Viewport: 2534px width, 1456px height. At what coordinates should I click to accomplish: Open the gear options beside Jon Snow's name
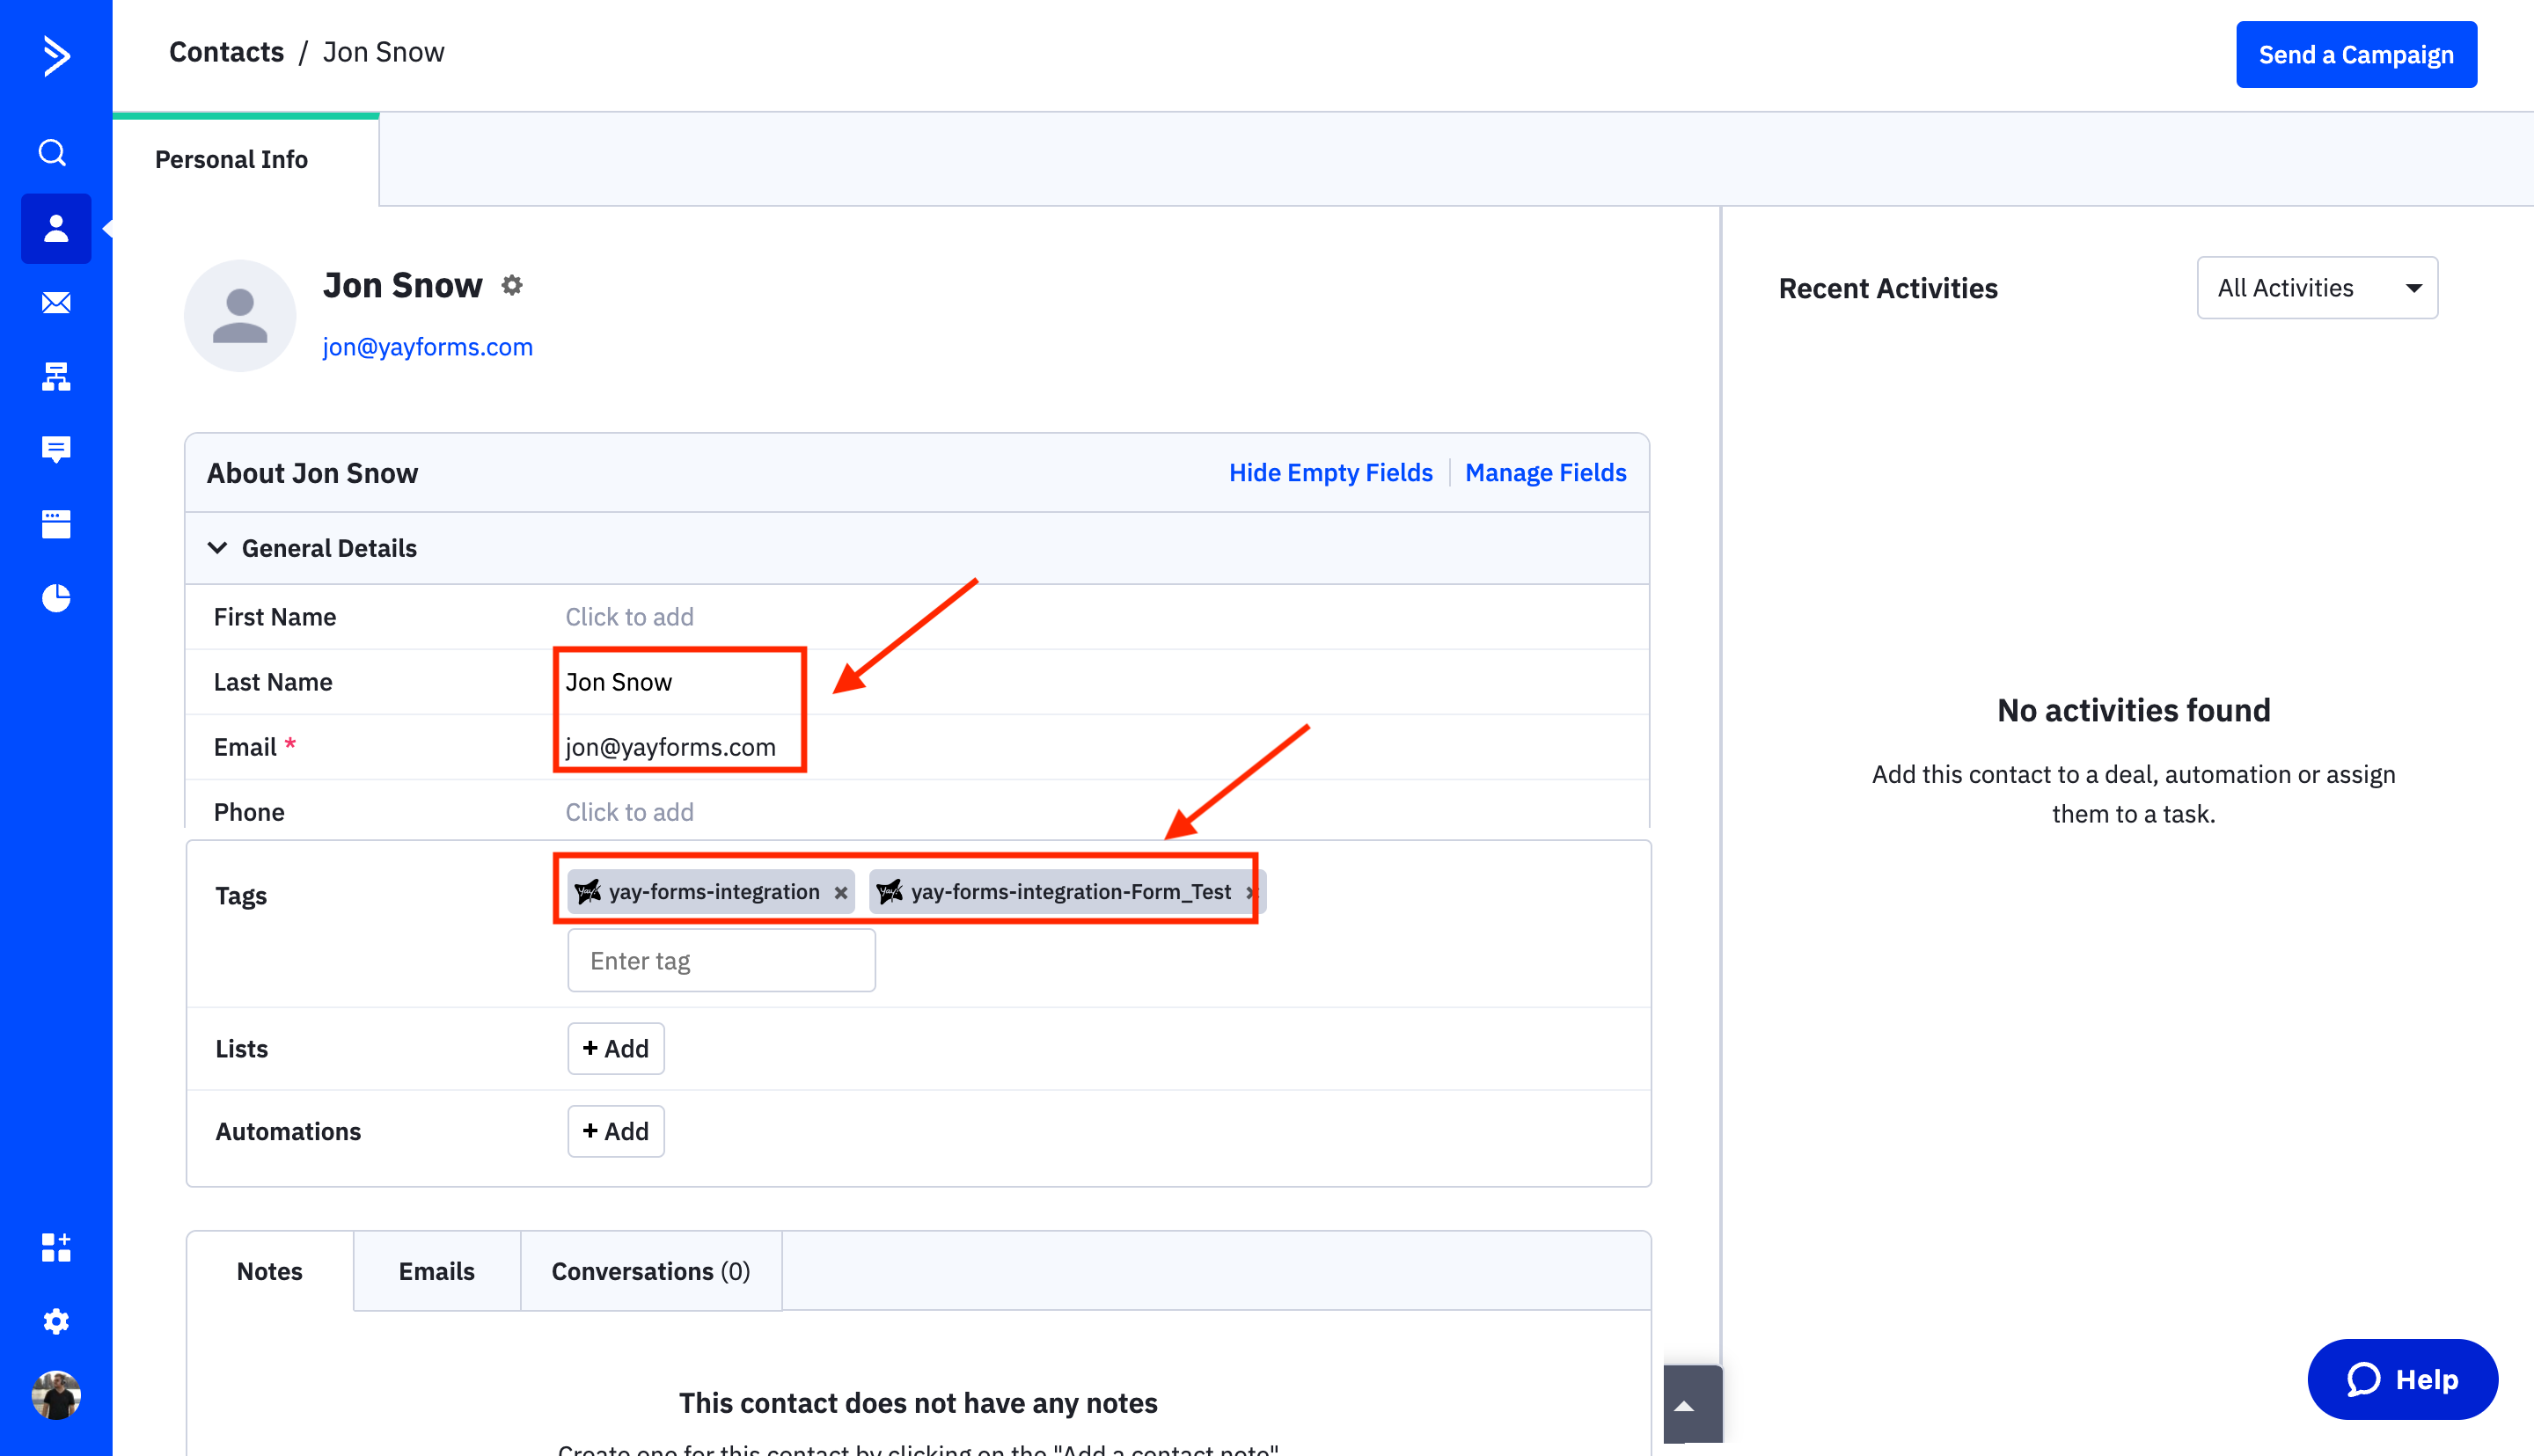(x=512, y=285)
